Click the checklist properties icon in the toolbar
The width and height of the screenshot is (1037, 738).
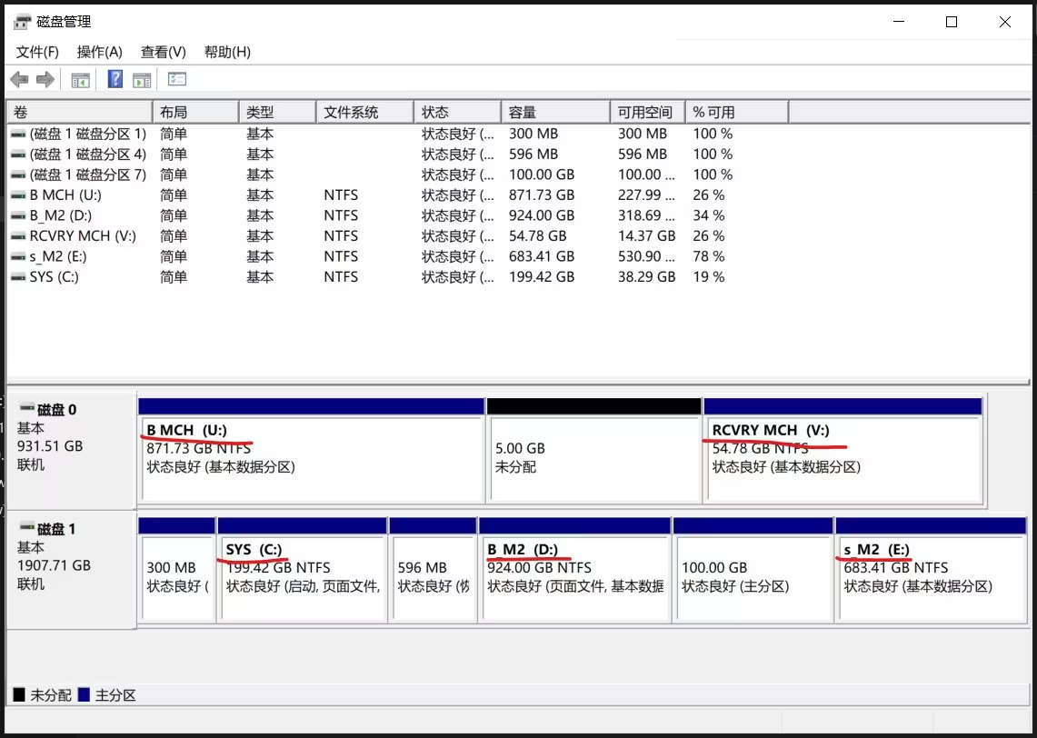pos(177,79)
